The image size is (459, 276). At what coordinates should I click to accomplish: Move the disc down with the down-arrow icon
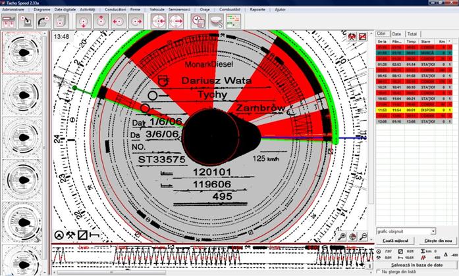click(x=84, y=21)
